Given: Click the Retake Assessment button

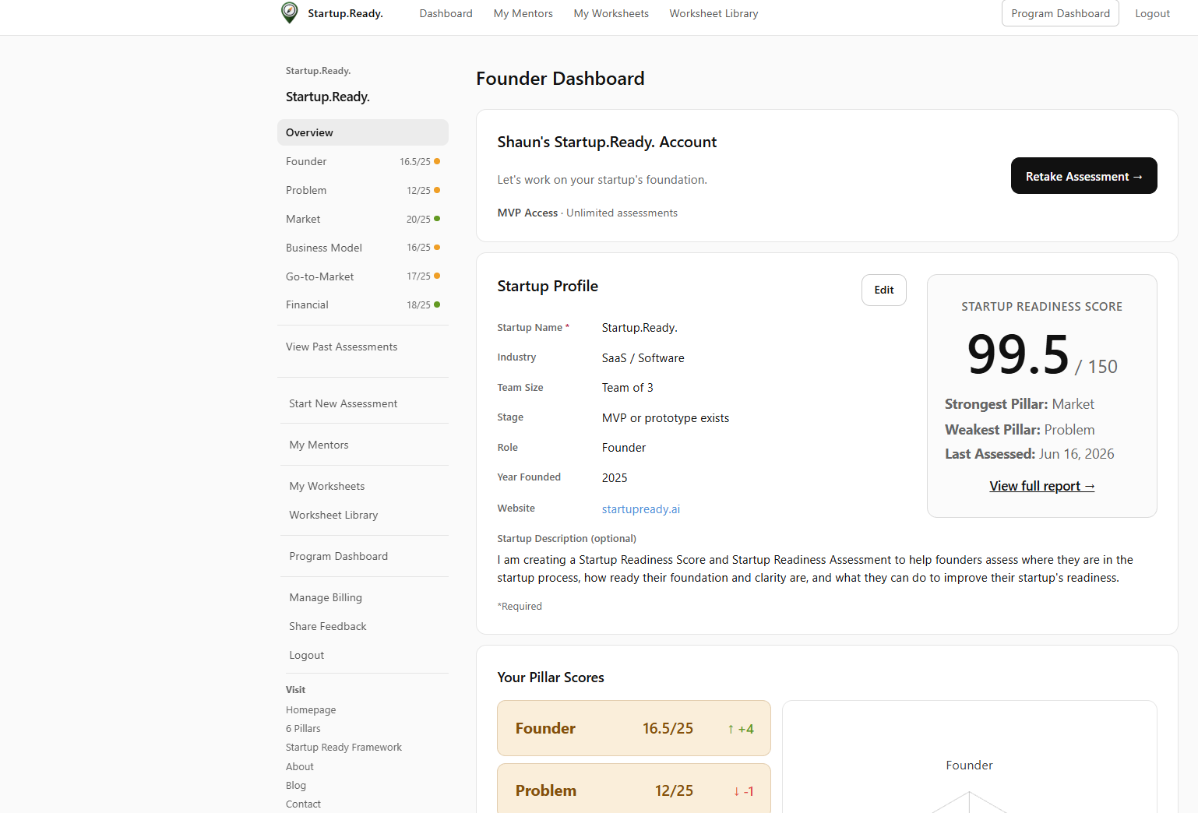Looking at the screenshot, I should pos(1083,176).
